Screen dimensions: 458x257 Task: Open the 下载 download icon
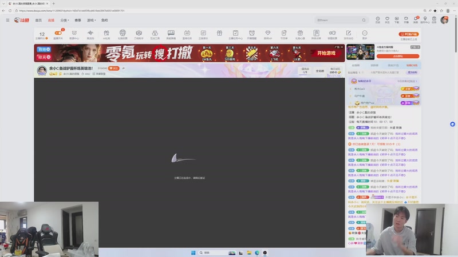coord(397,20)
